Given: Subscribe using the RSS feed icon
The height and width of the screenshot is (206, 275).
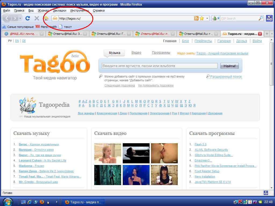Looking at the screenshot, I should point(196,18).
